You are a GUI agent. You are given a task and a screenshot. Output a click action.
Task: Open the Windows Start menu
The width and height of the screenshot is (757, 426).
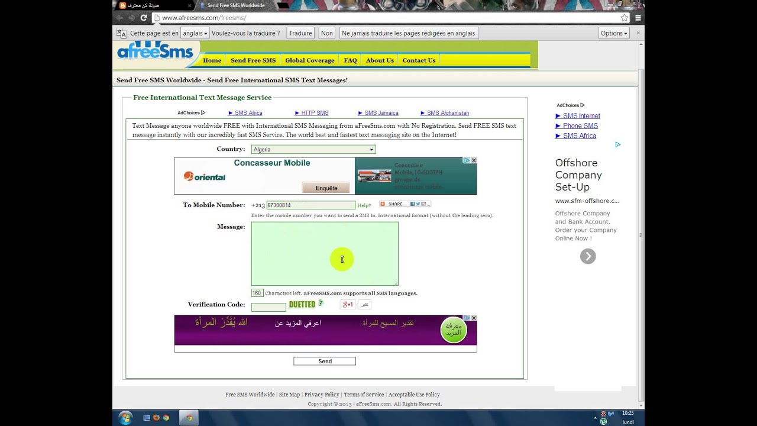[125, 418]
